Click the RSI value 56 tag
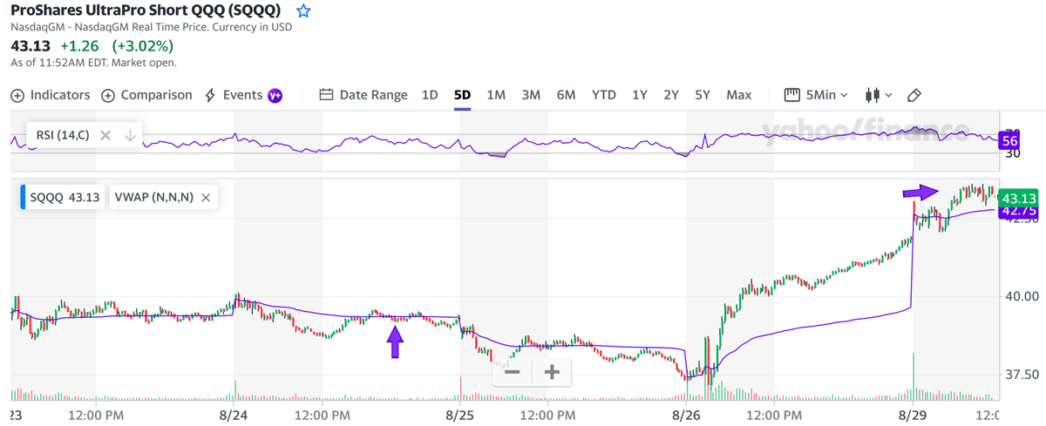The width and height of the screenshot is (1046, 426). pyautogui.click(x=1010, y=140)
